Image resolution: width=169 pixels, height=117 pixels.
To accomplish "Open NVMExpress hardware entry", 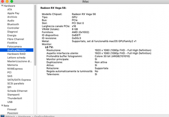I will (x=15, y=69).
